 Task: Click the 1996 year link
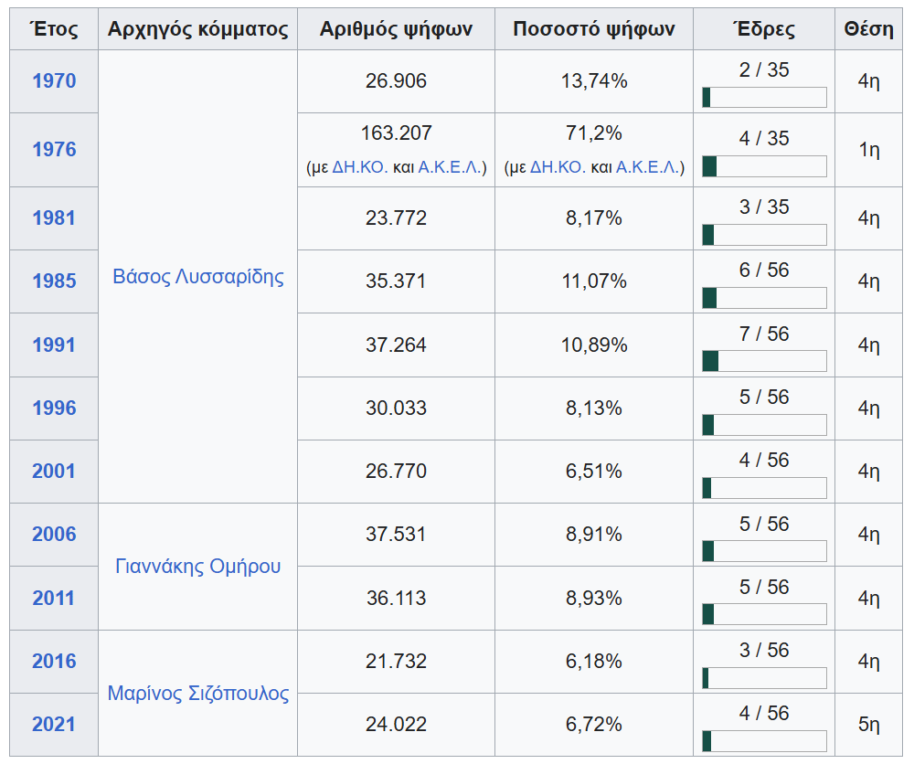click(x=54, y=409)
